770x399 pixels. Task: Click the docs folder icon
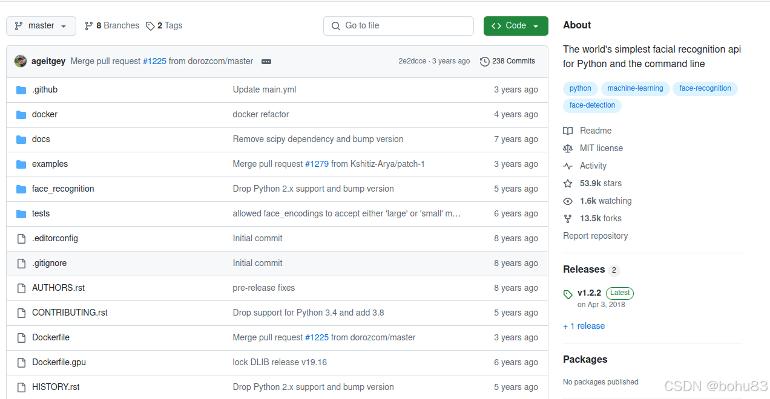pyautogui.click(x=21, y=139)
